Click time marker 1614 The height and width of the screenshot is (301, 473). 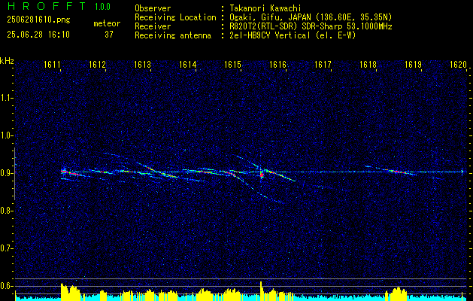click(x=187, y=64)
